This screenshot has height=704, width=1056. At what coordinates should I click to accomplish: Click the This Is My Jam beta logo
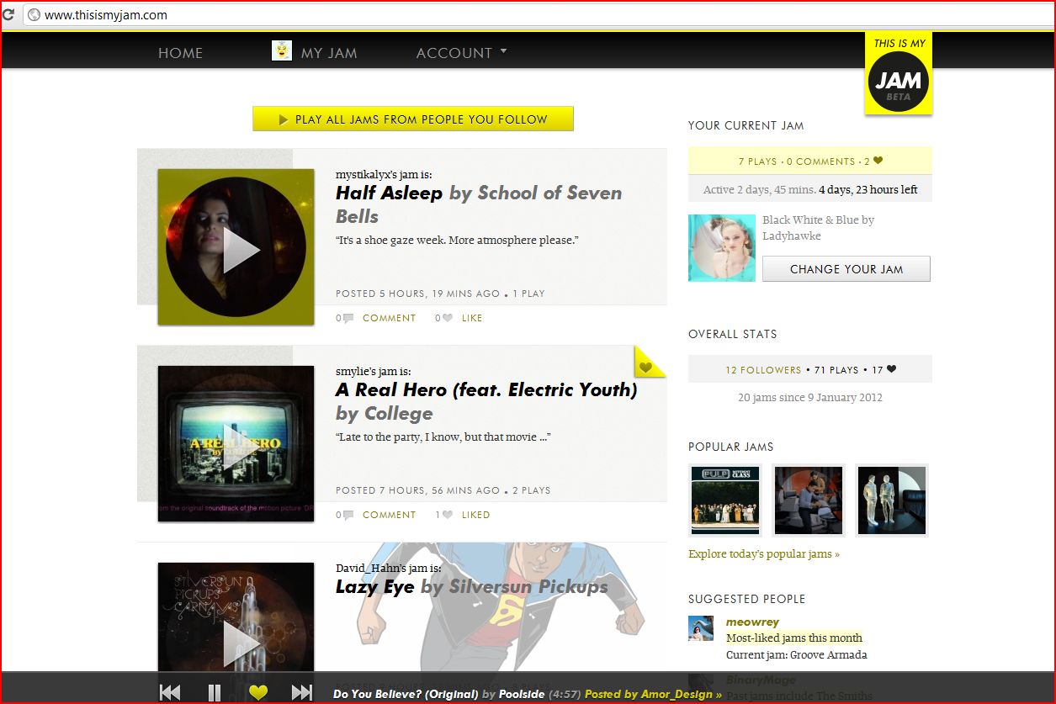click(x=898, y=73)
